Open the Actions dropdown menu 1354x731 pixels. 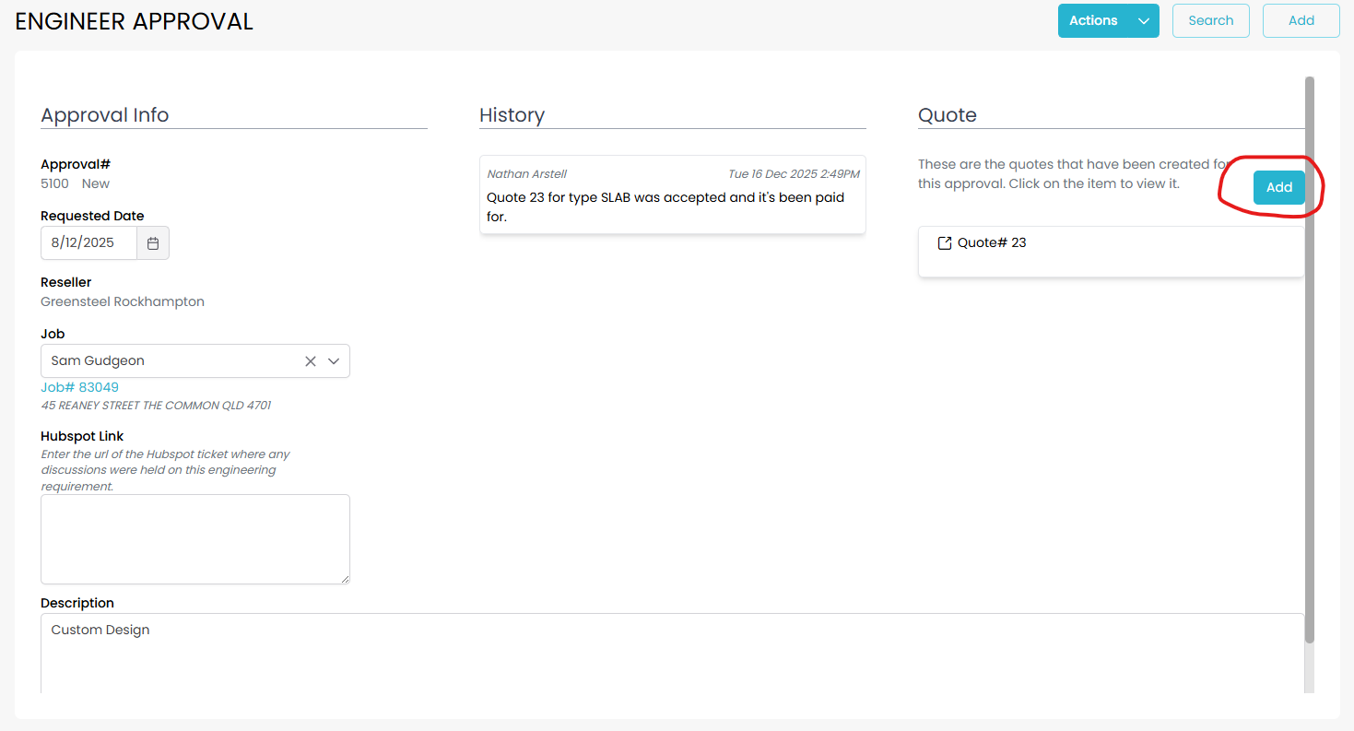(x=1094, y=20)
